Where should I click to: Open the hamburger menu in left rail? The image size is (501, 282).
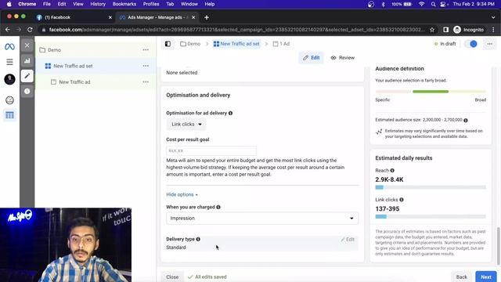(9, 62)
